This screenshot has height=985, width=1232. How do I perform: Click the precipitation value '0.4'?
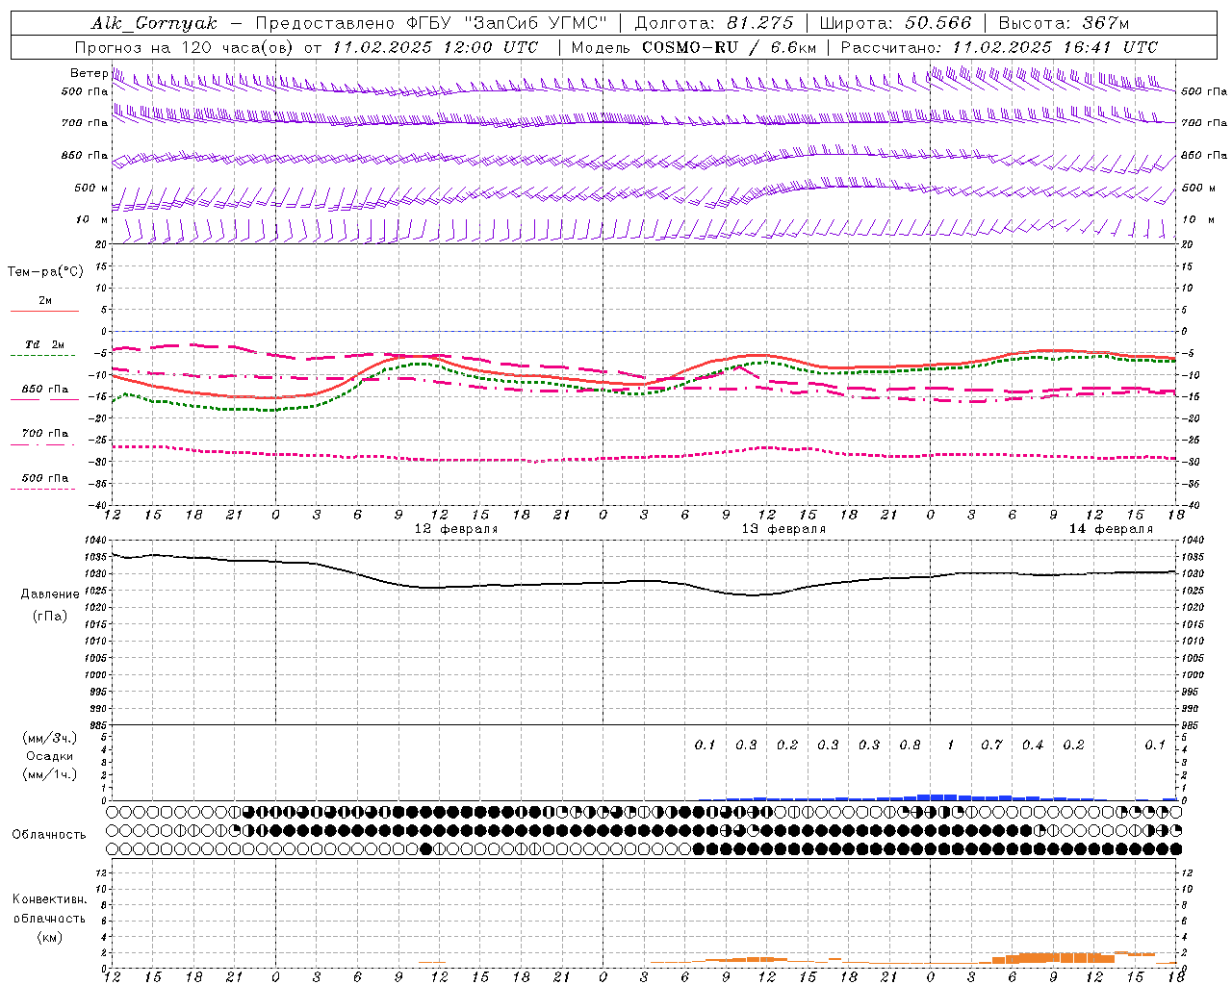1033,745
